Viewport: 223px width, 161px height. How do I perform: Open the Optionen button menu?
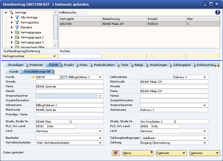click(x=204, y=153)
